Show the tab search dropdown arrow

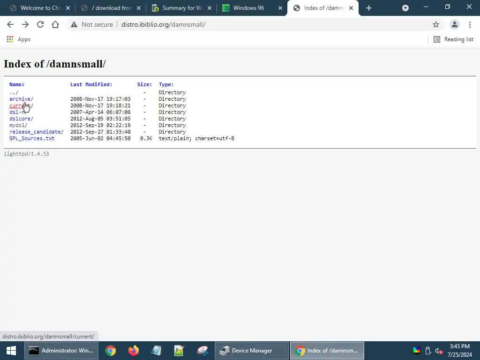[x=405, y=8]
